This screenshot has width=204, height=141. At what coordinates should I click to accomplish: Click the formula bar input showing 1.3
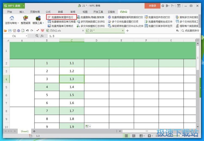[x=123, y=36]
